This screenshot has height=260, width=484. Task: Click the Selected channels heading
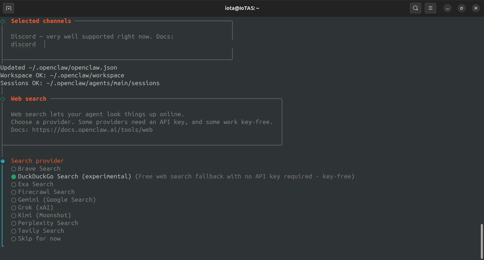41,21
